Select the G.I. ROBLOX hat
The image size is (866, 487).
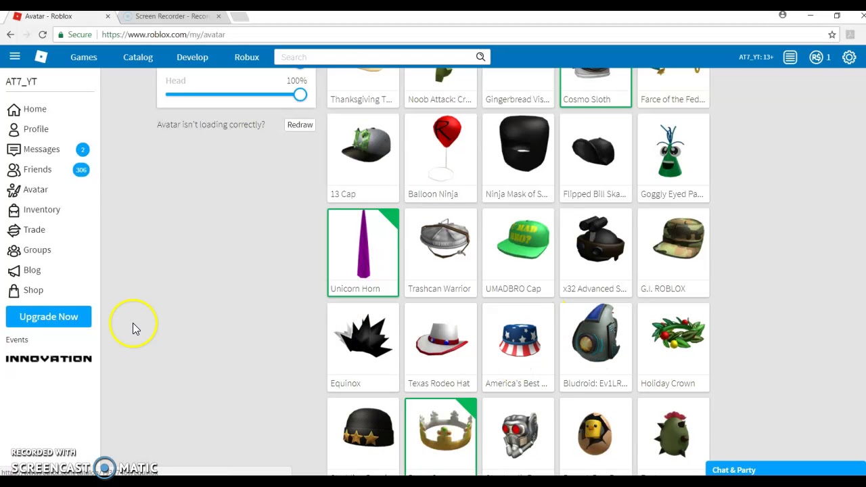click(673, 252)
